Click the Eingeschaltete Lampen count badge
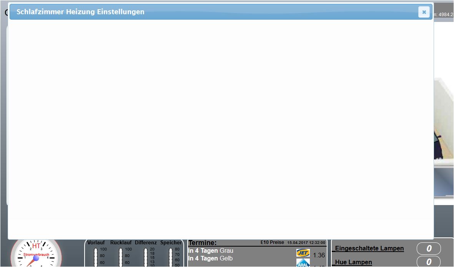Screen dimensions: 454x267 [429, 249]
